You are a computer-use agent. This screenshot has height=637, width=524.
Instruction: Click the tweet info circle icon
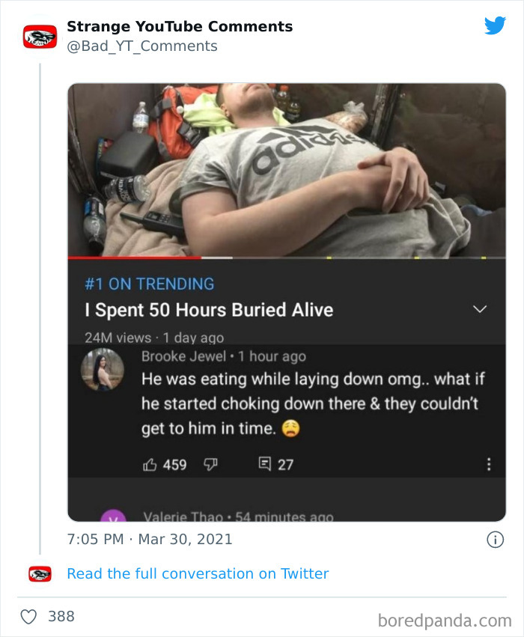(495, 540)
